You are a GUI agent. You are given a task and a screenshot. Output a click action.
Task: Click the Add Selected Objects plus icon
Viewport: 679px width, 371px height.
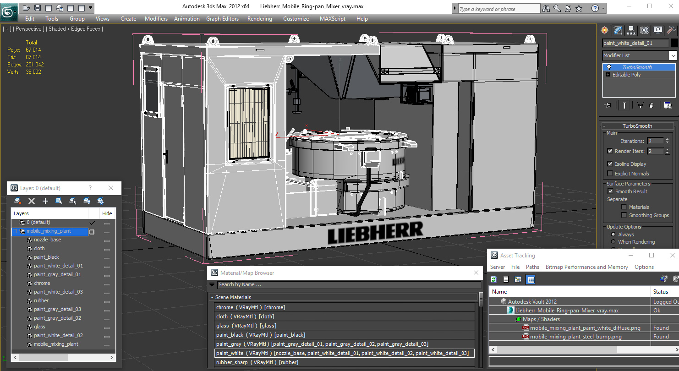pos(45,201)
